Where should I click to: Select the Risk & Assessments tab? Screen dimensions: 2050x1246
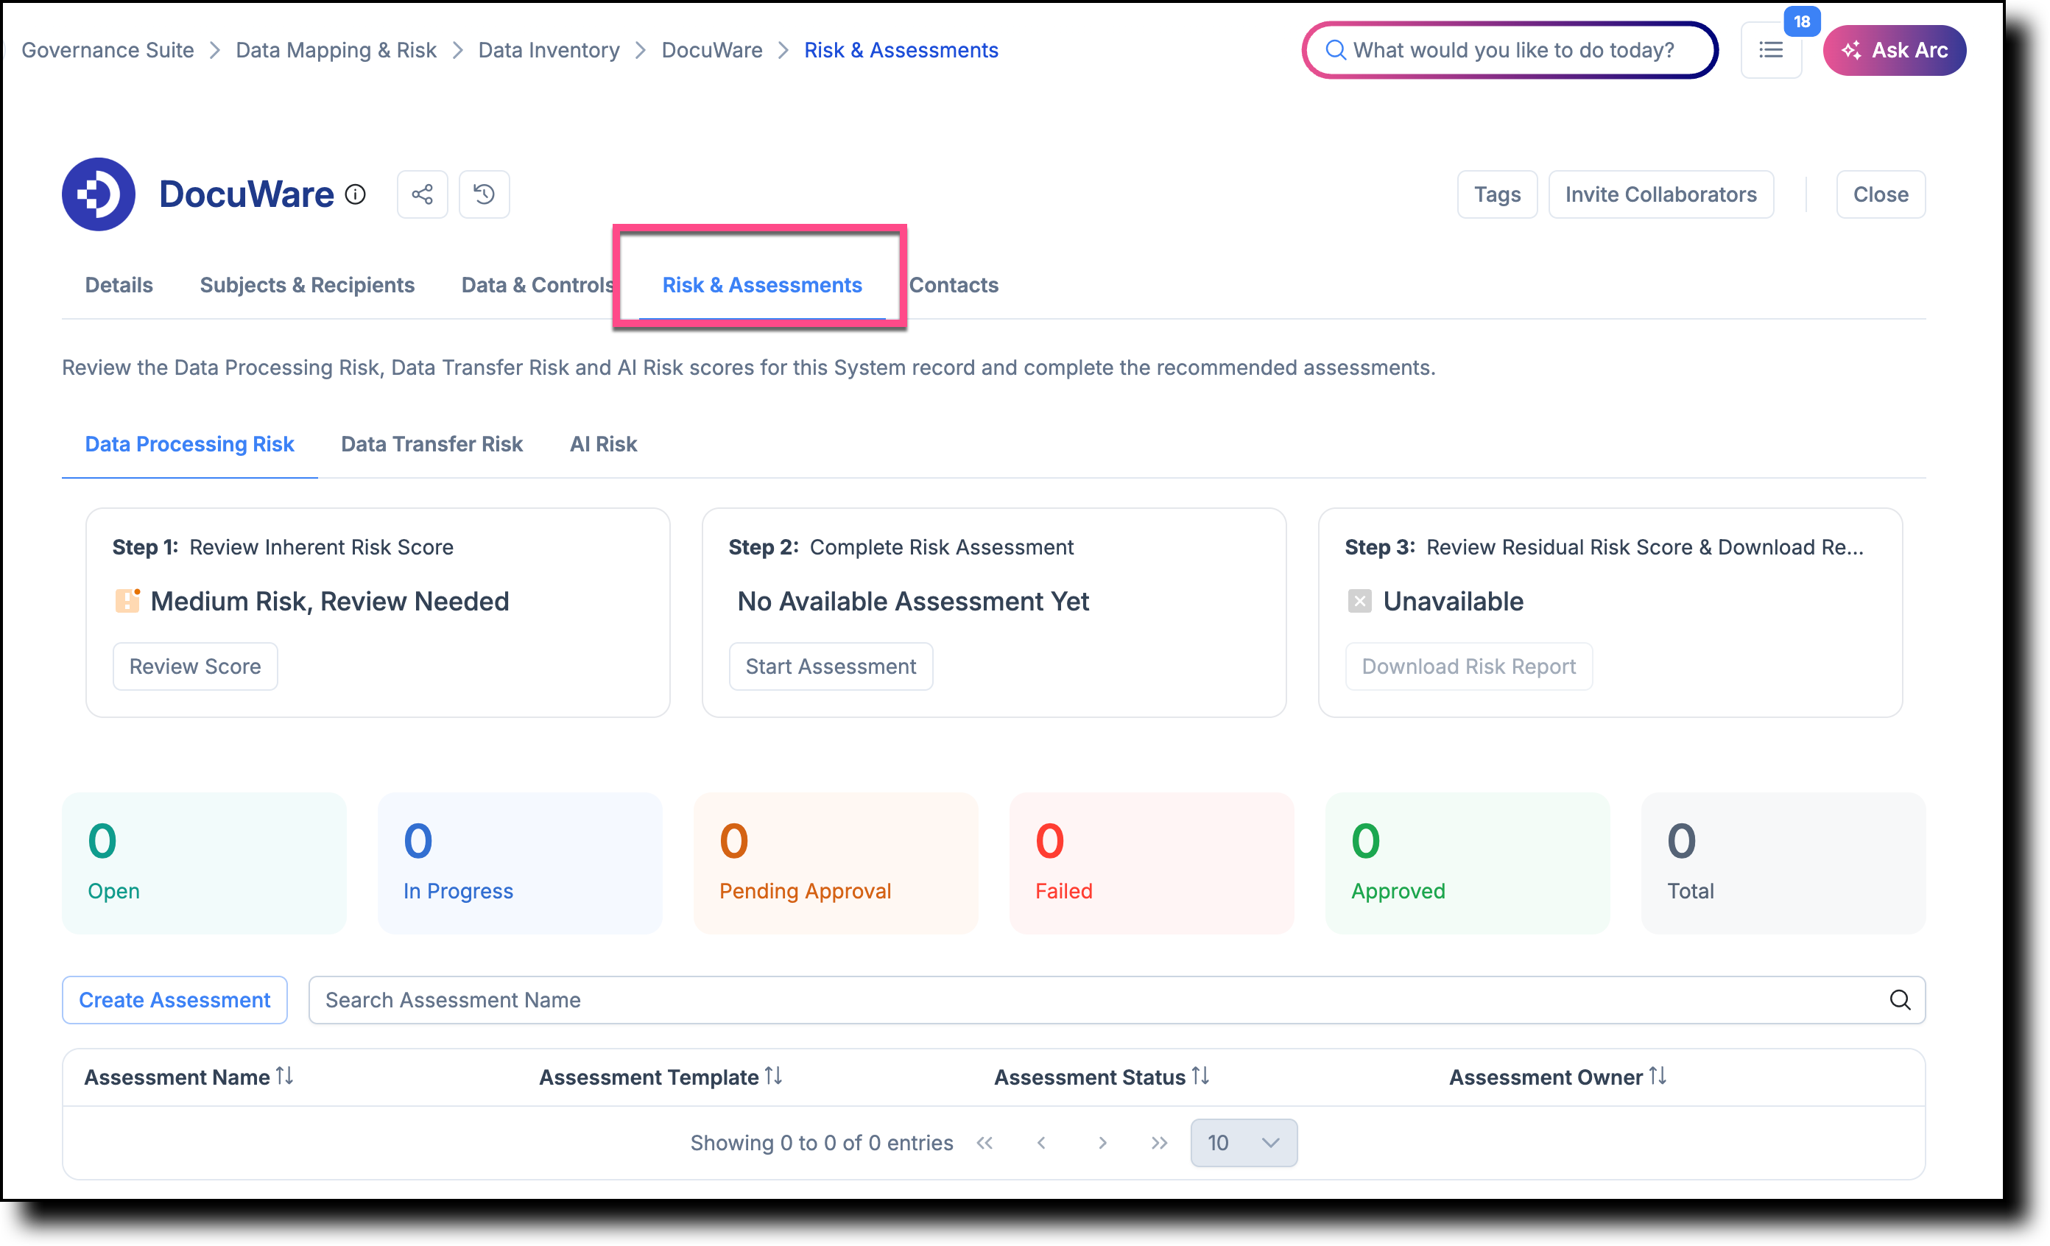762,285
